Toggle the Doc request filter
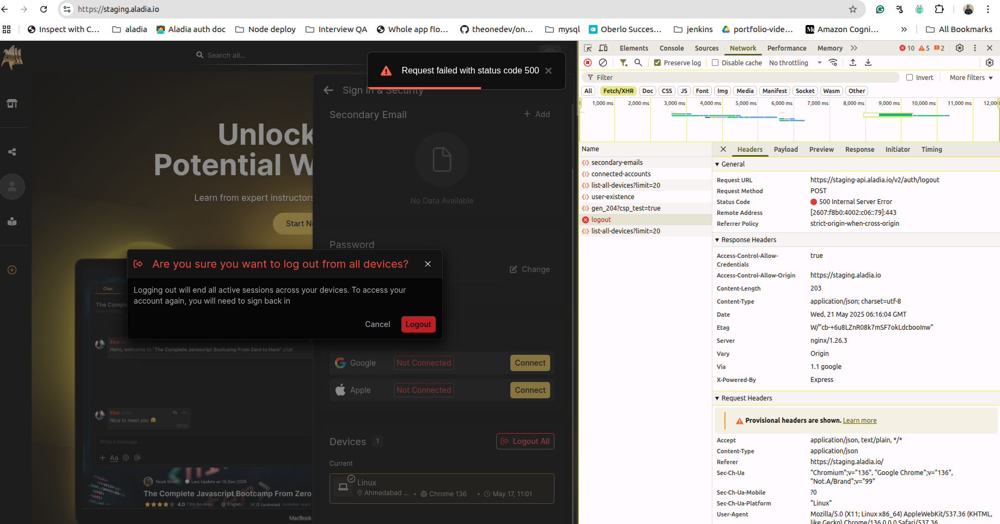Viewport: 1000px width, 524px height. (648, 91)
